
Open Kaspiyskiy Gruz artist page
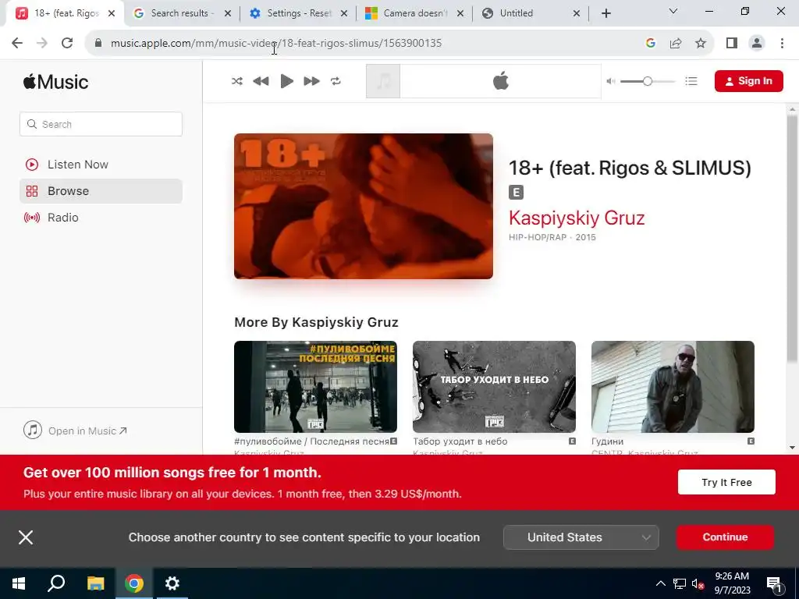click(577, 218)
